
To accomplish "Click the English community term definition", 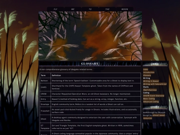I will point(88,104).
